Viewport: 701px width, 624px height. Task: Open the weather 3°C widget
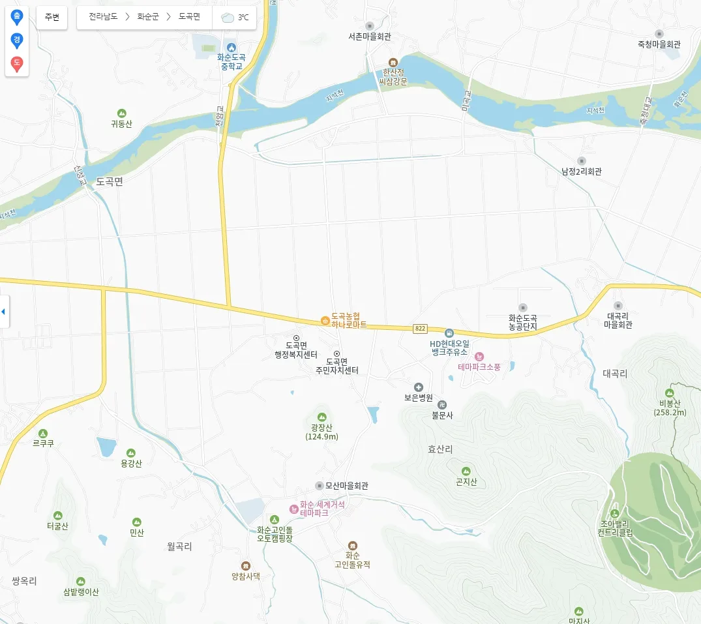[235, 18]
